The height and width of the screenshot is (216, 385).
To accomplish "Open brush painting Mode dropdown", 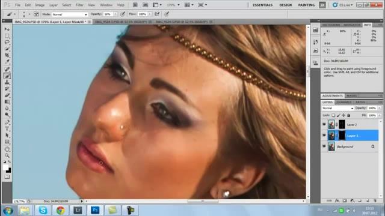I will point(70,14).
